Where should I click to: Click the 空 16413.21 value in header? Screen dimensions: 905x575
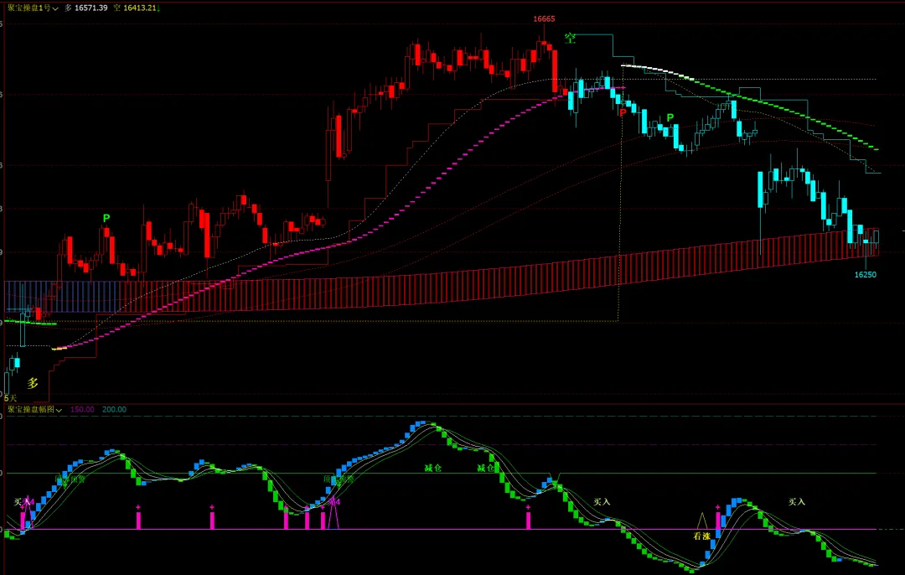coord(137,8)
